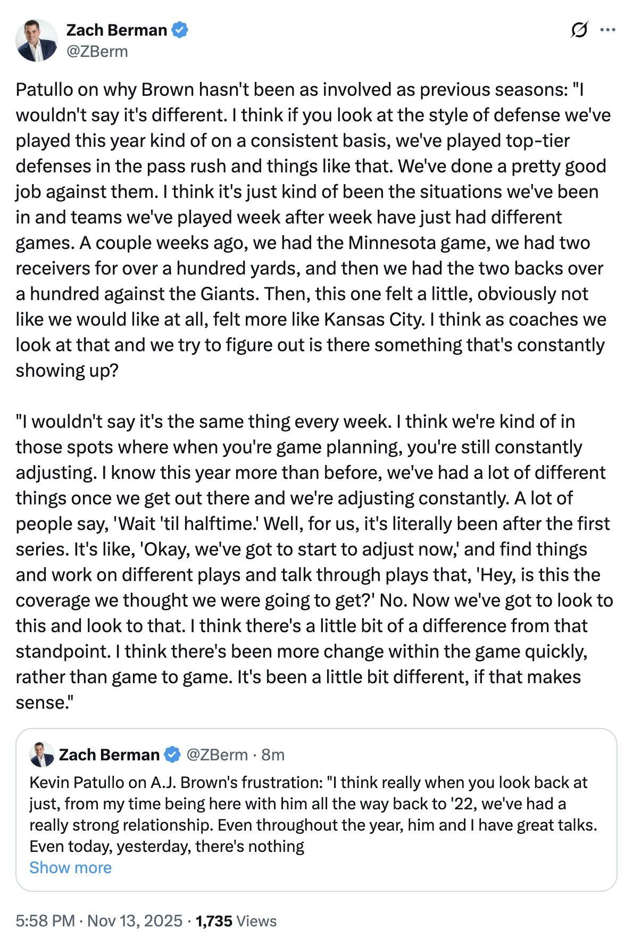The width and height of the screenshot is (633, 945).
Task: Open Zach Berman's large profile avatar
Action: point(37,40)
